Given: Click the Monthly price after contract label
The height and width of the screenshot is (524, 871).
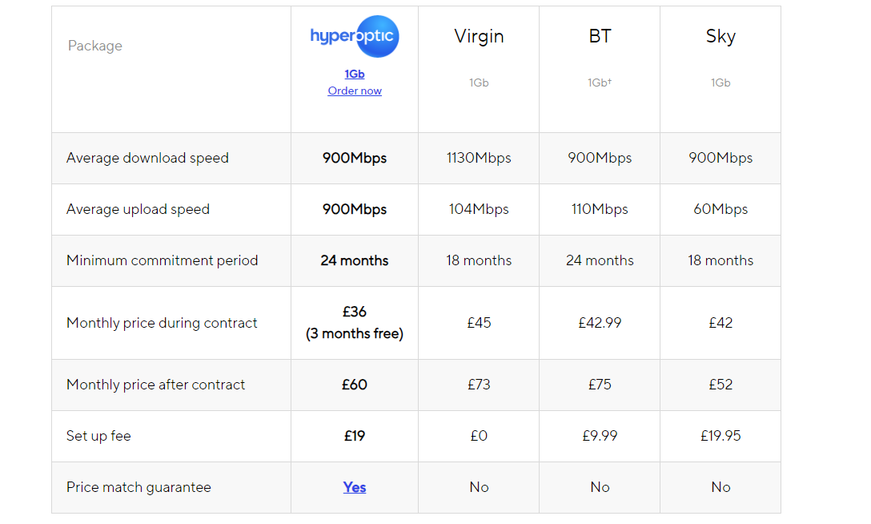Looking at the screenshot, I should (155, 385).
